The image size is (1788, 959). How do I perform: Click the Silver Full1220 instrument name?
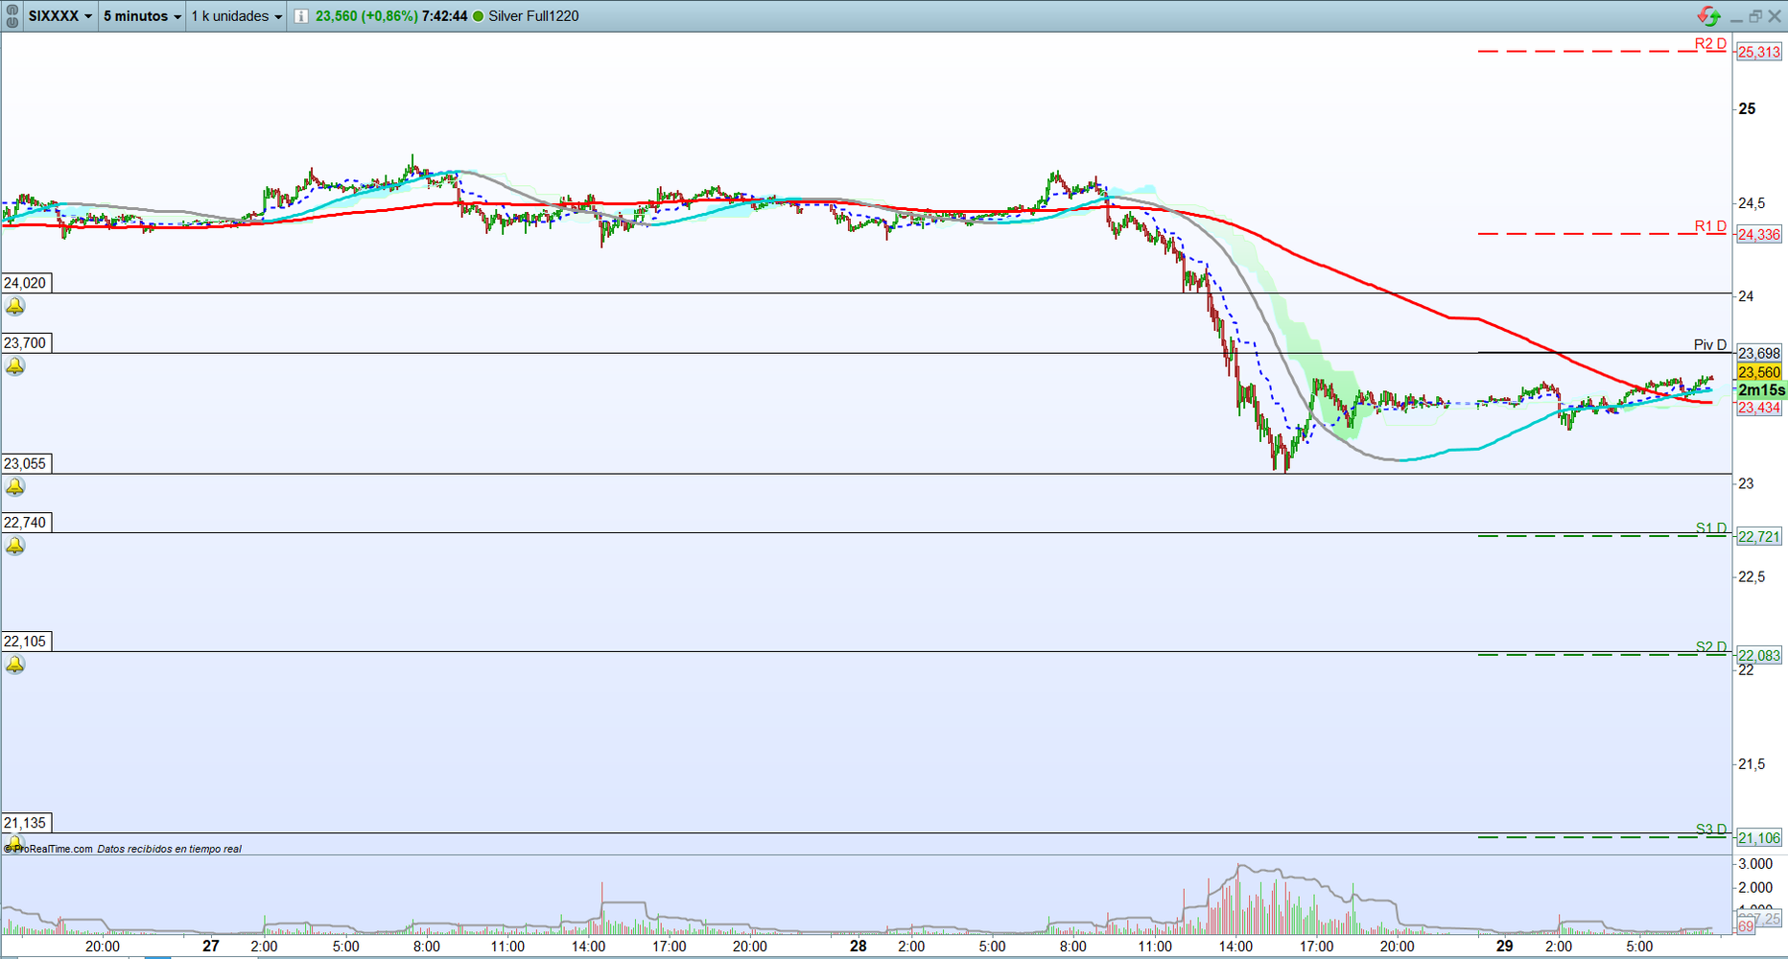click(x=533, y=16)
